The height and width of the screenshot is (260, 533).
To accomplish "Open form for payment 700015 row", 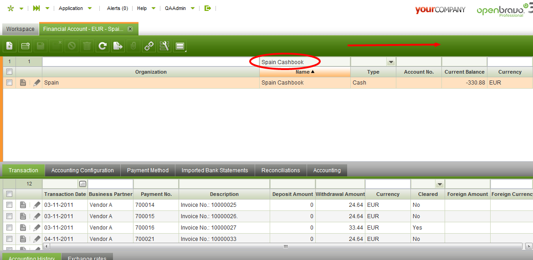I will [x=23, y=216].
